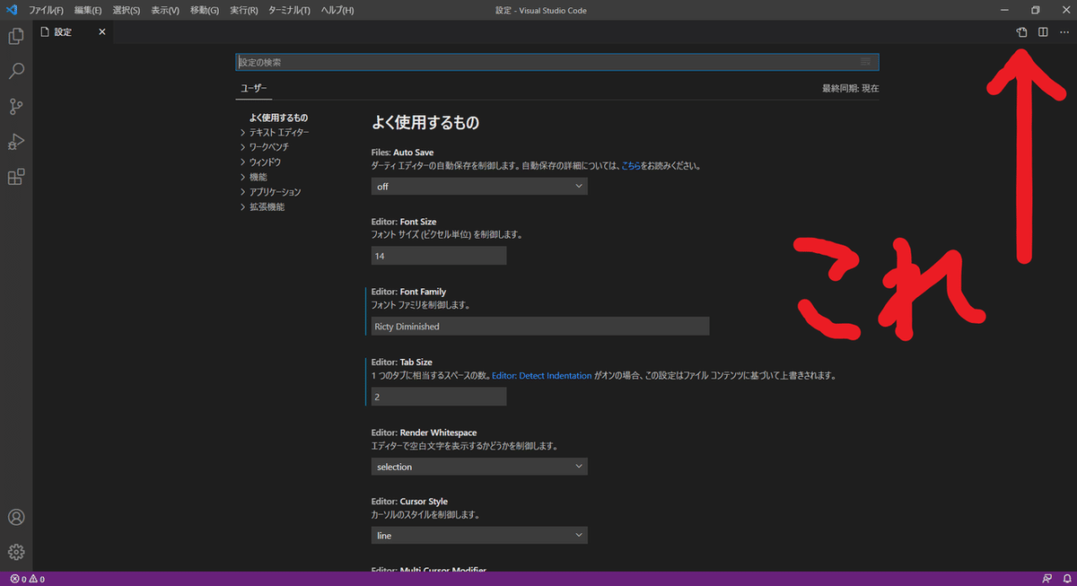Screen dimensions: 1077x586
Task: Click the Editor: Font Family setting title
Action: 408,292
